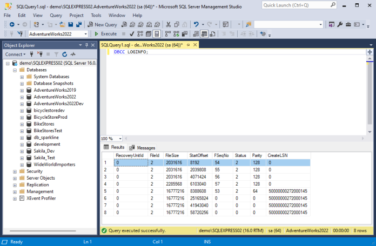Click the Results to Text icon
Screen dimensions: 376x246
point(196,34)
